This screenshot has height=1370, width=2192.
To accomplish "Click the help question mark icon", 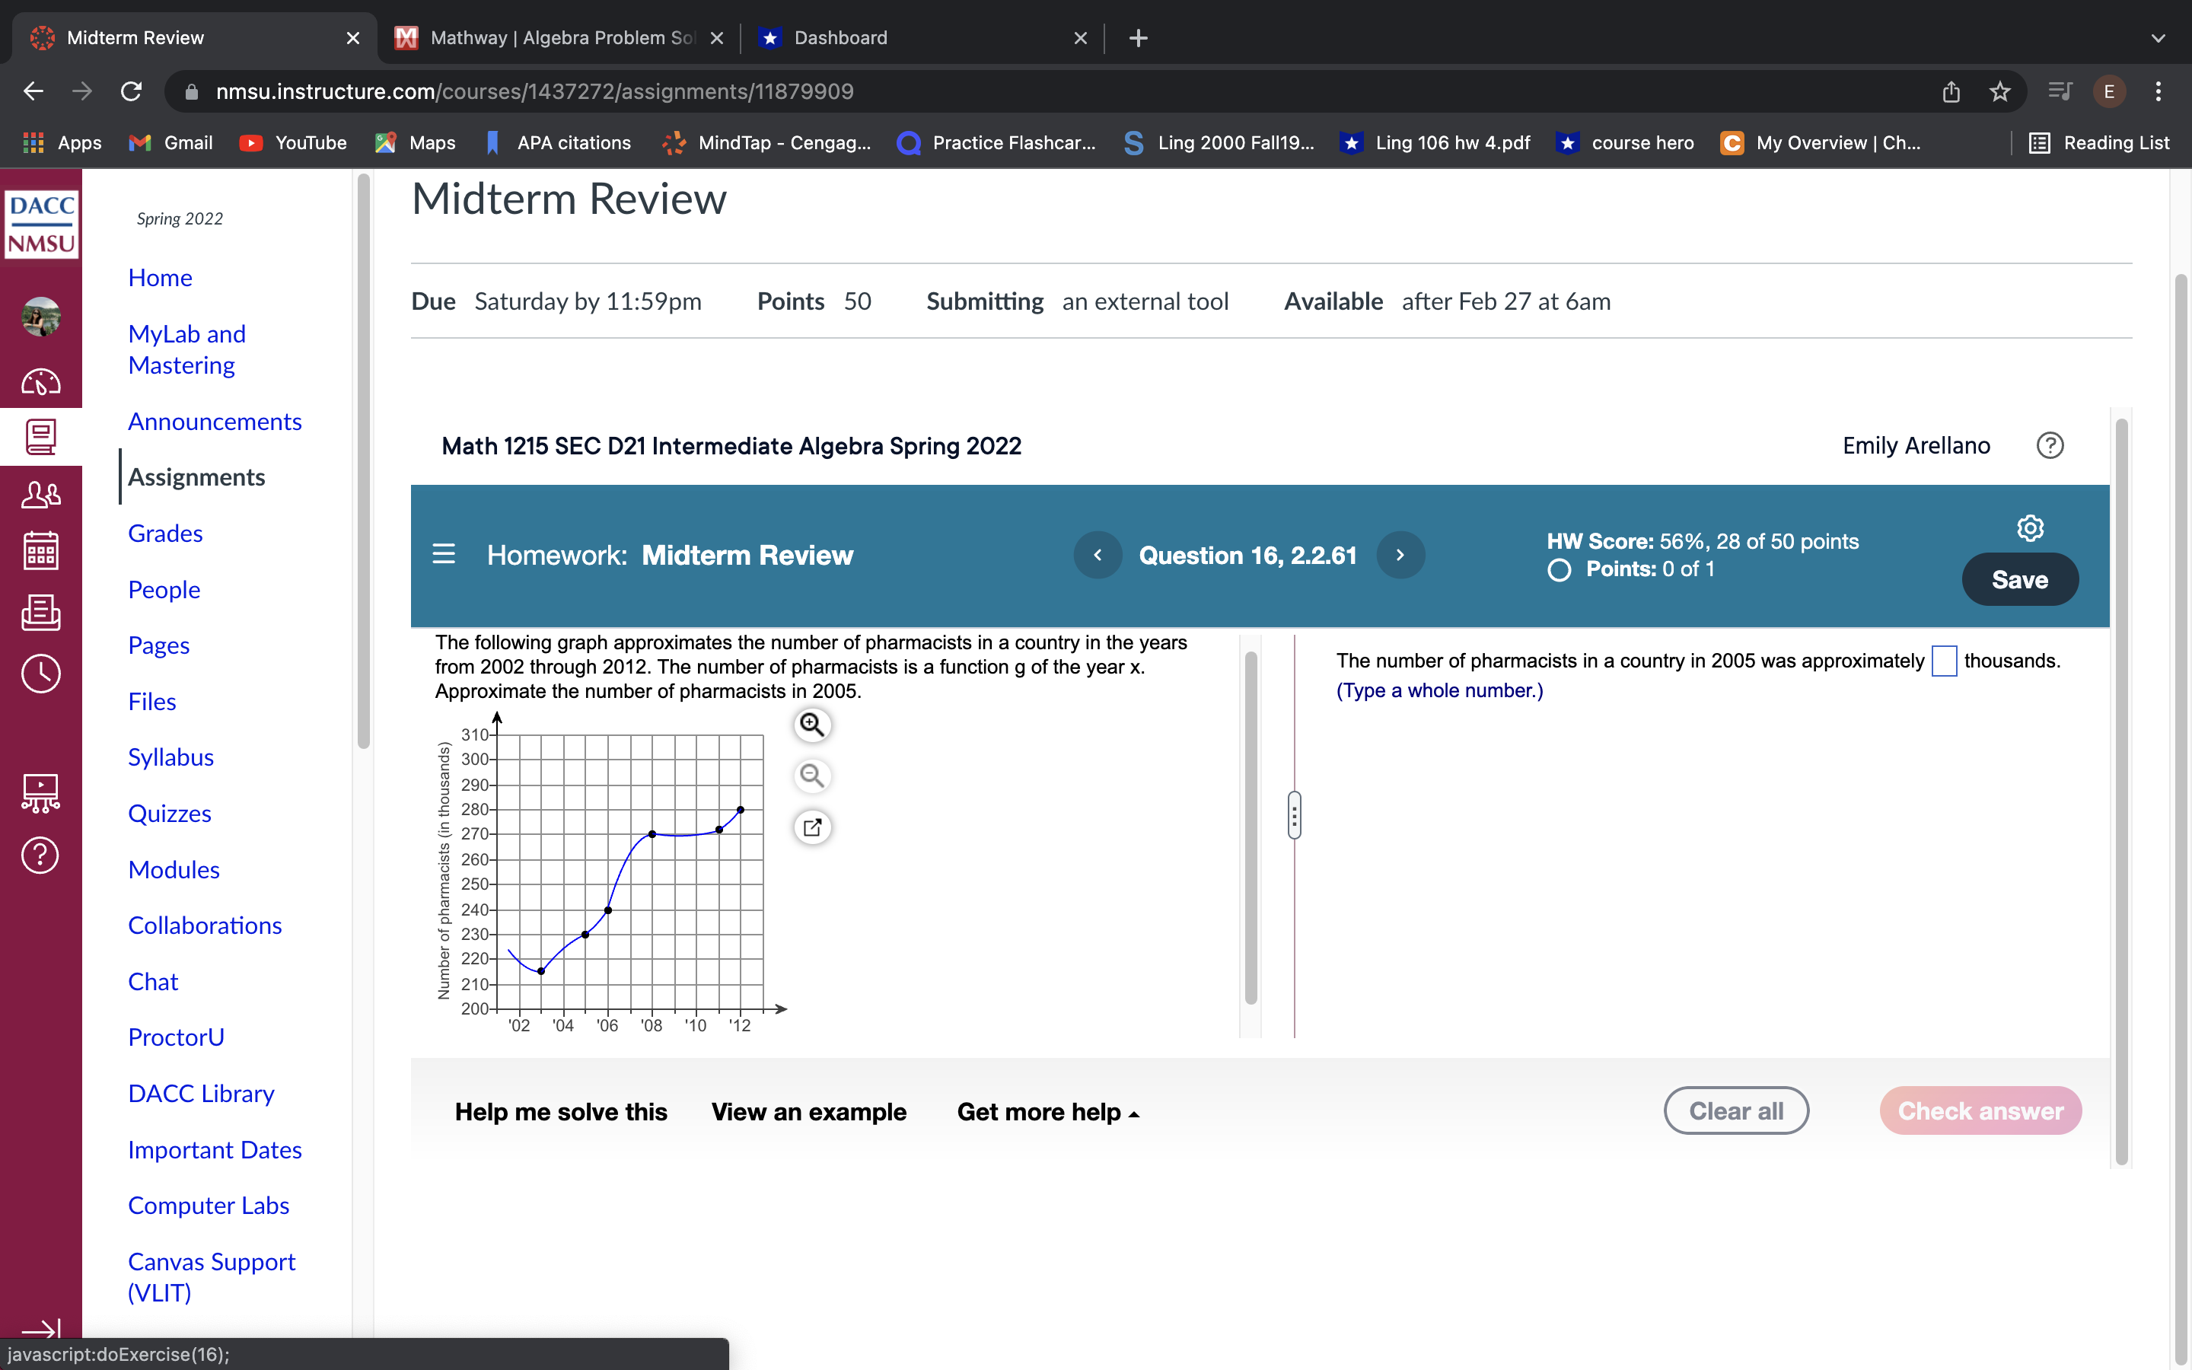I will 2051,445.
